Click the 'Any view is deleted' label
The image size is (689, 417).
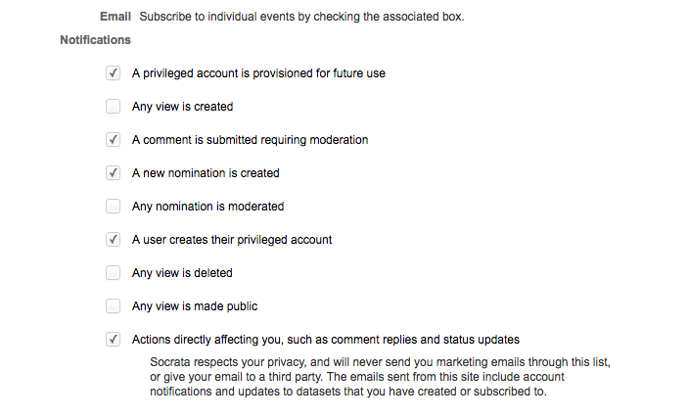(x=182, y=273)
